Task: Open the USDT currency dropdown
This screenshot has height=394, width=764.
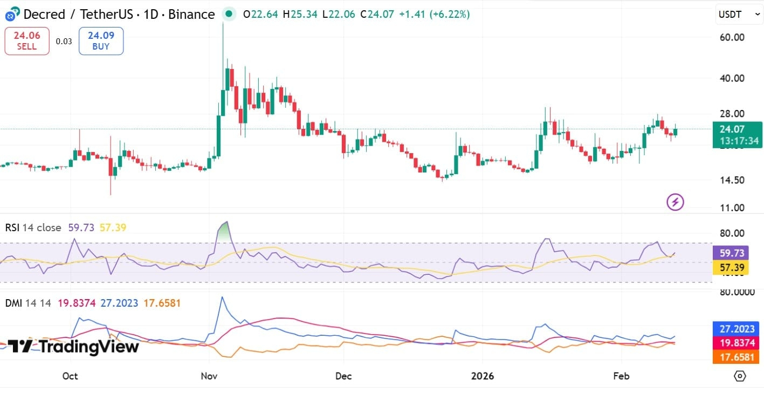Action: tap(738, 13)
